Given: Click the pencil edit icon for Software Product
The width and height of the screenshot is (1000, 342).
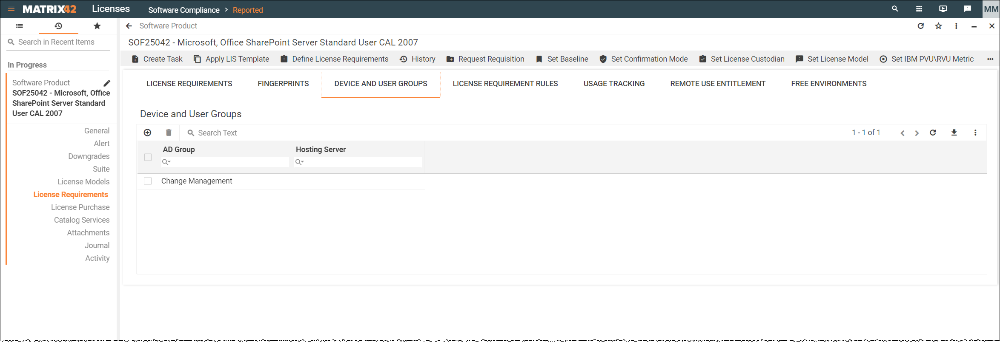Looking at the screenshot, I should (107, 83).
